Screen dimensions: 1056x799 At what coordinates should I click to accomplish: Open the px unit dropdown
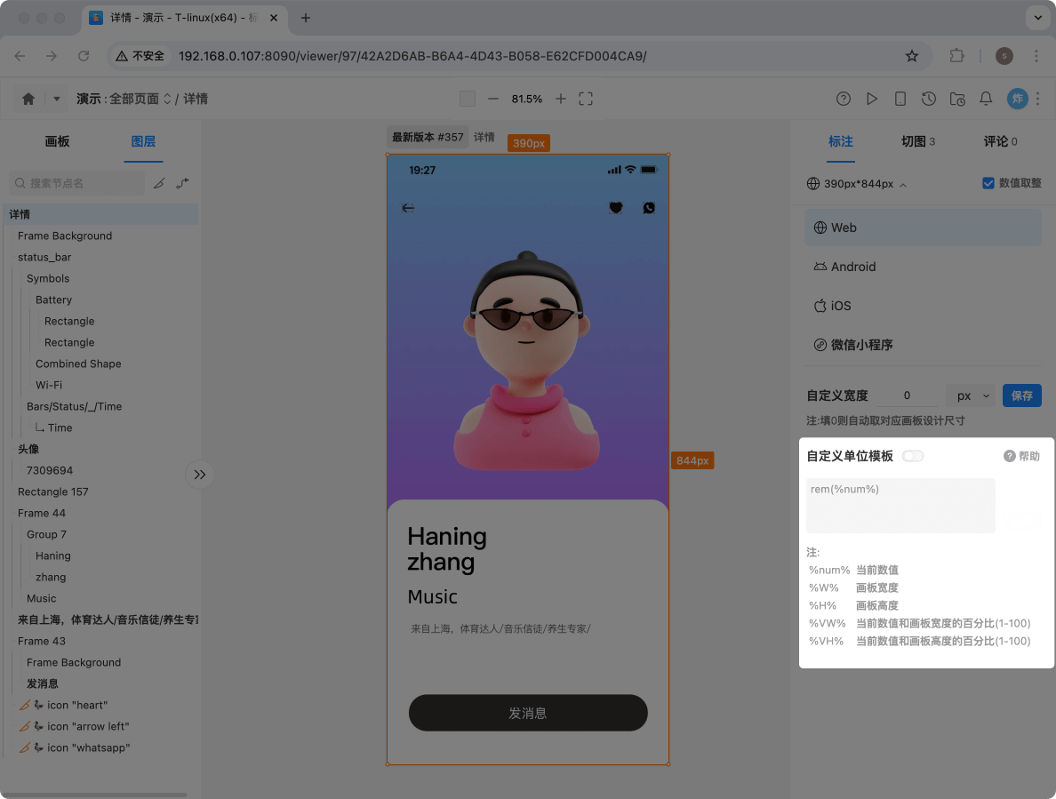coord(970,396)
